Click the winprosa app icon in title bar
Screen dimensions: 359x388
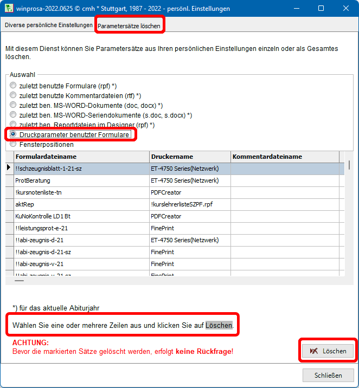point(9,9)
